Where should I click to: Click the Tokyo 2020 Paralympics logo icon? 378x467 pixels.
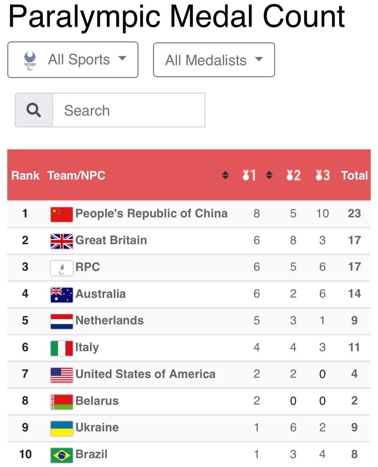coord(30,61)
